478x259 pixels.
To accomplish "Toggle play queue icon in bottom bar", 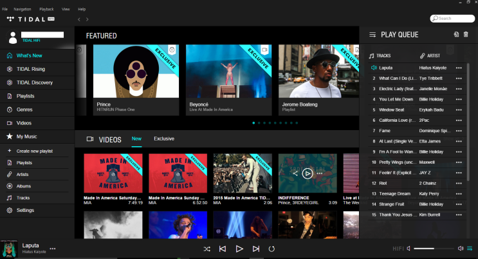I will 470,248.
